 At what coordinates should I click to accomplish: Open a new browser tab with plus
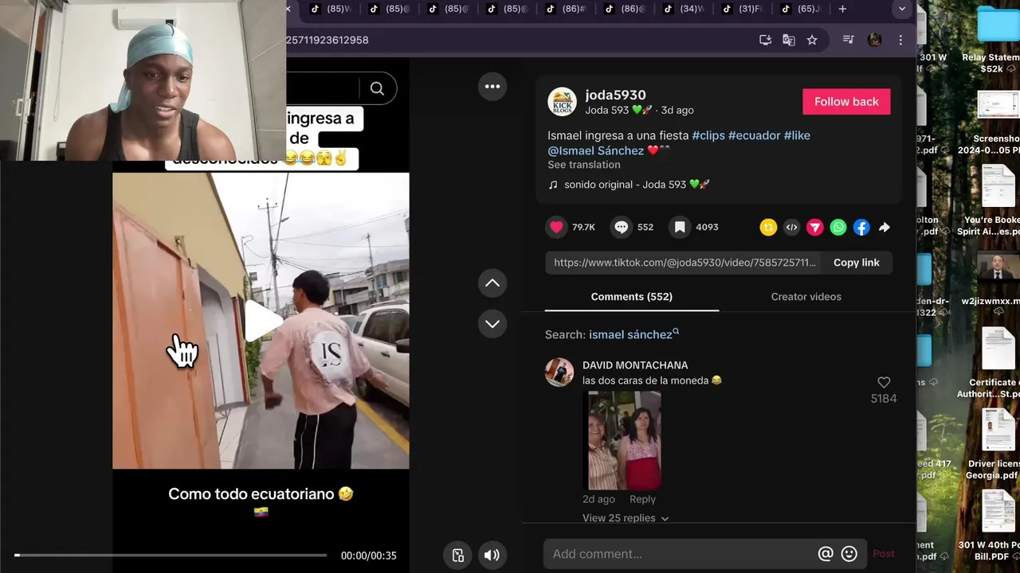click(x=842, y=9)
